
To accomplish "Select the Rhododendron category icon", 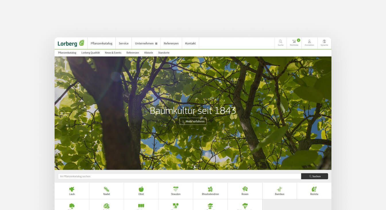I will click(210, 189).
